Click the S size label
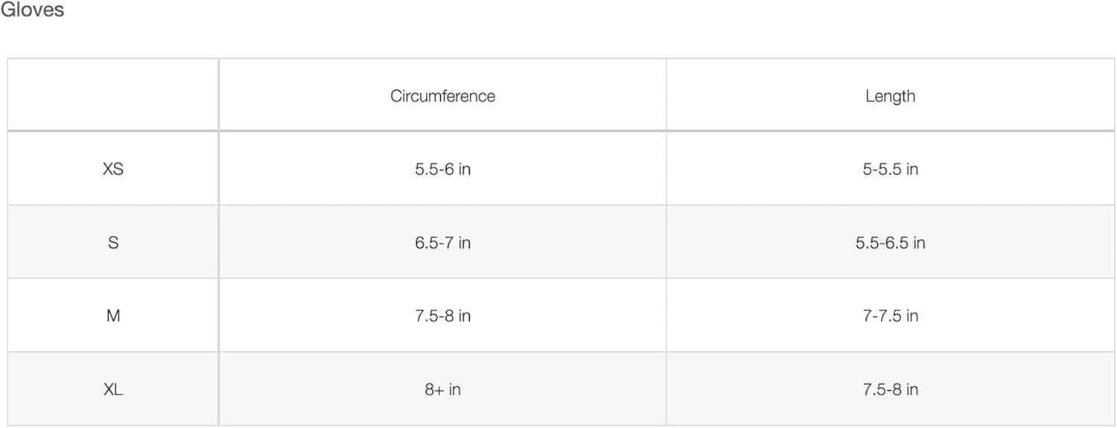The width and height of the screenshot is (1117, 428). click(x=113, y=243)
